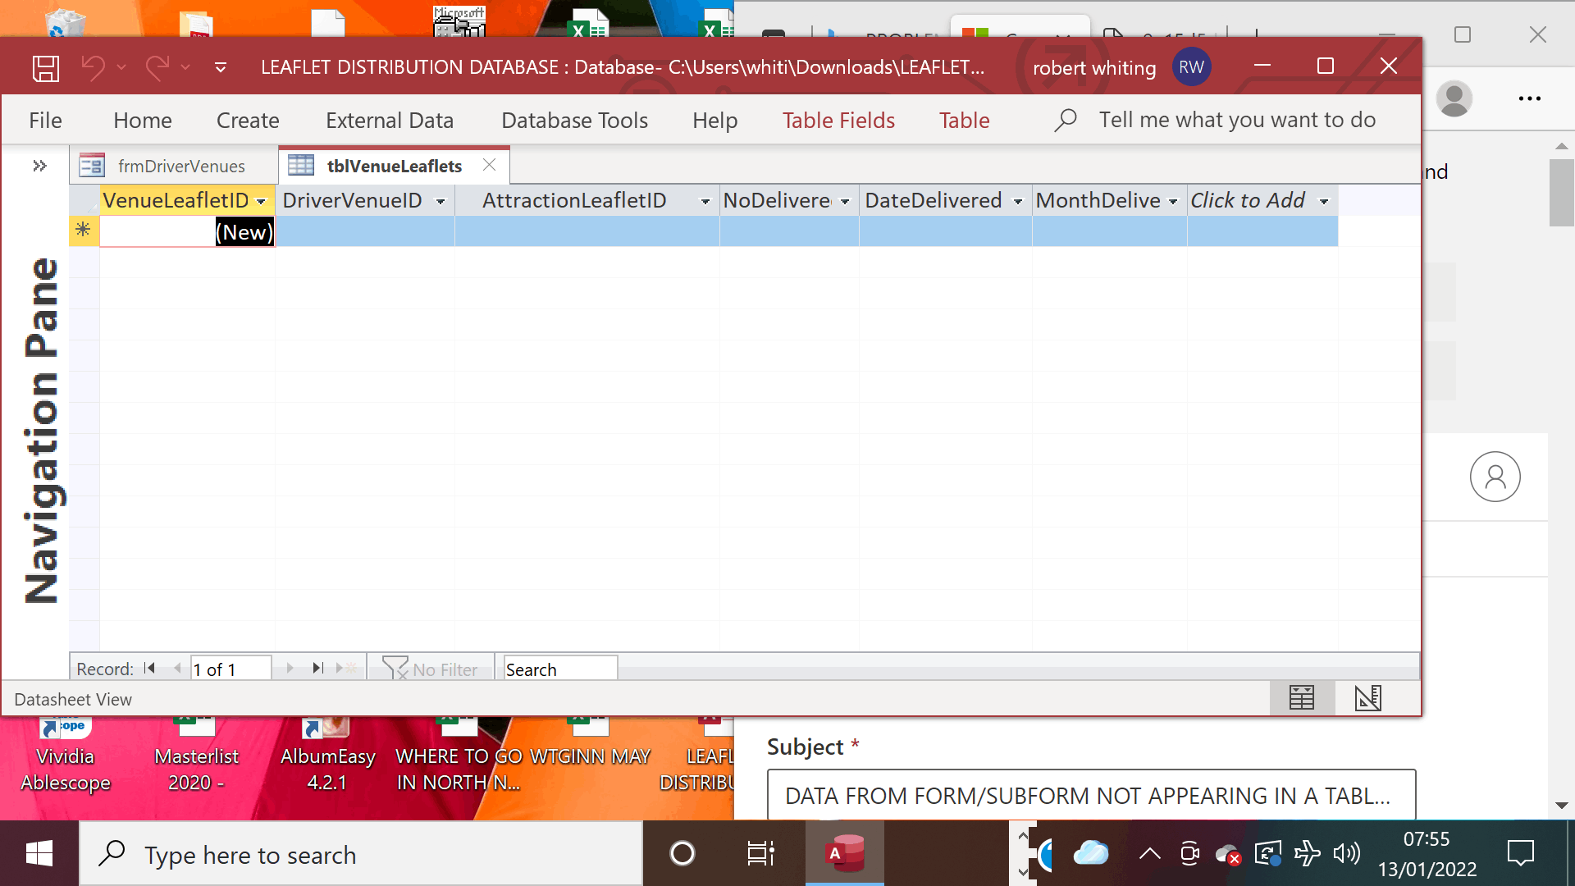Click the Redo arrow icon

tap(157, 67)
